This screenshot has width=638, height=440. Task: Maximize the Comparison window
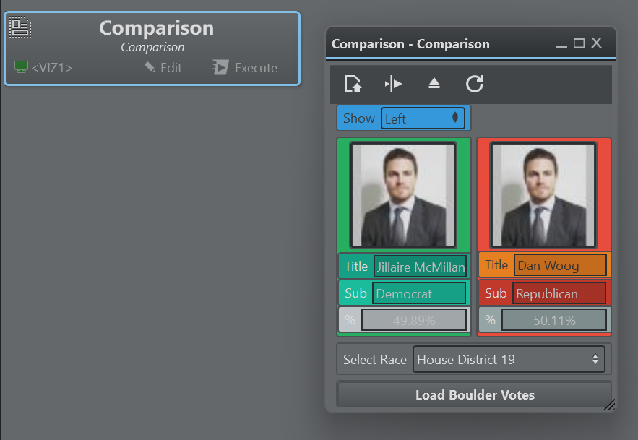[x=579, y=43]
